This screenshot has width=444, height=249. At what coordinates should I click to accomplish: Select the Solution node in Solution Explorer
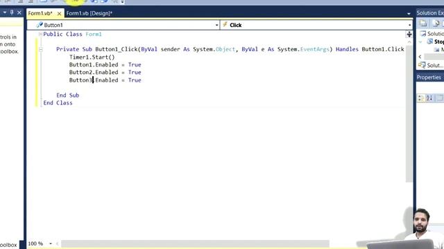(436, 34)
